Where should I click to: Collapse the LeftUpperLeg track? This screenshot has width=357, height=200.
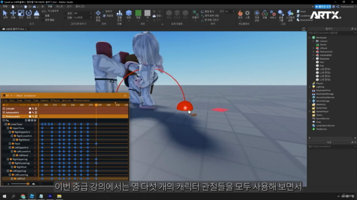pyautogui.click(x=8, y=171)
